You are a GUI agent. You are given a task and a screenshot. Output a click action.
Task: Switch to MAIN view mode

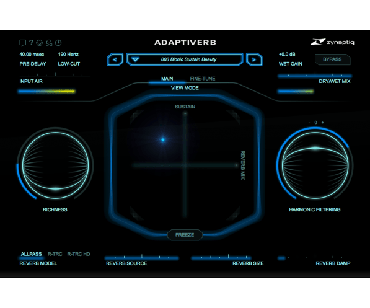point(167,79)
